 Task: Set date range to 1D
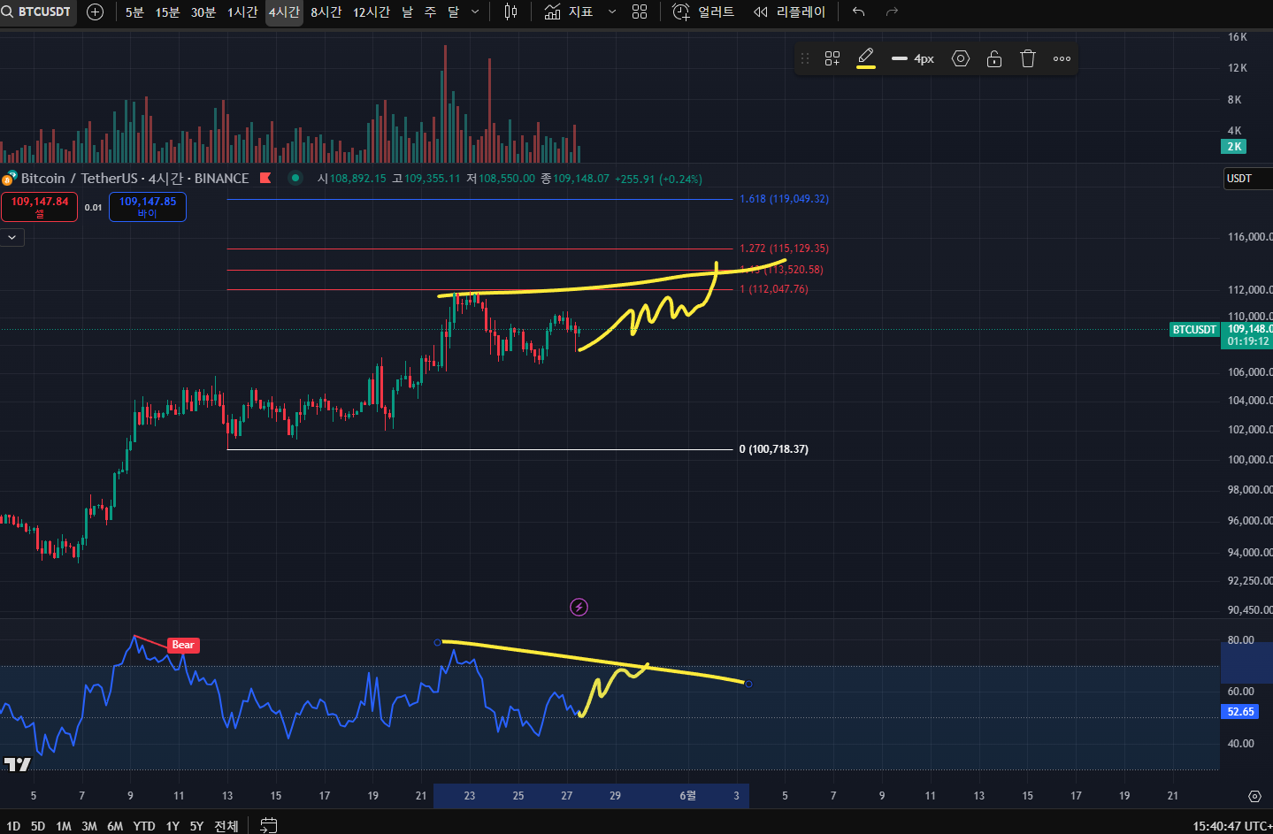pyautogui.click(x=13, y=826)
